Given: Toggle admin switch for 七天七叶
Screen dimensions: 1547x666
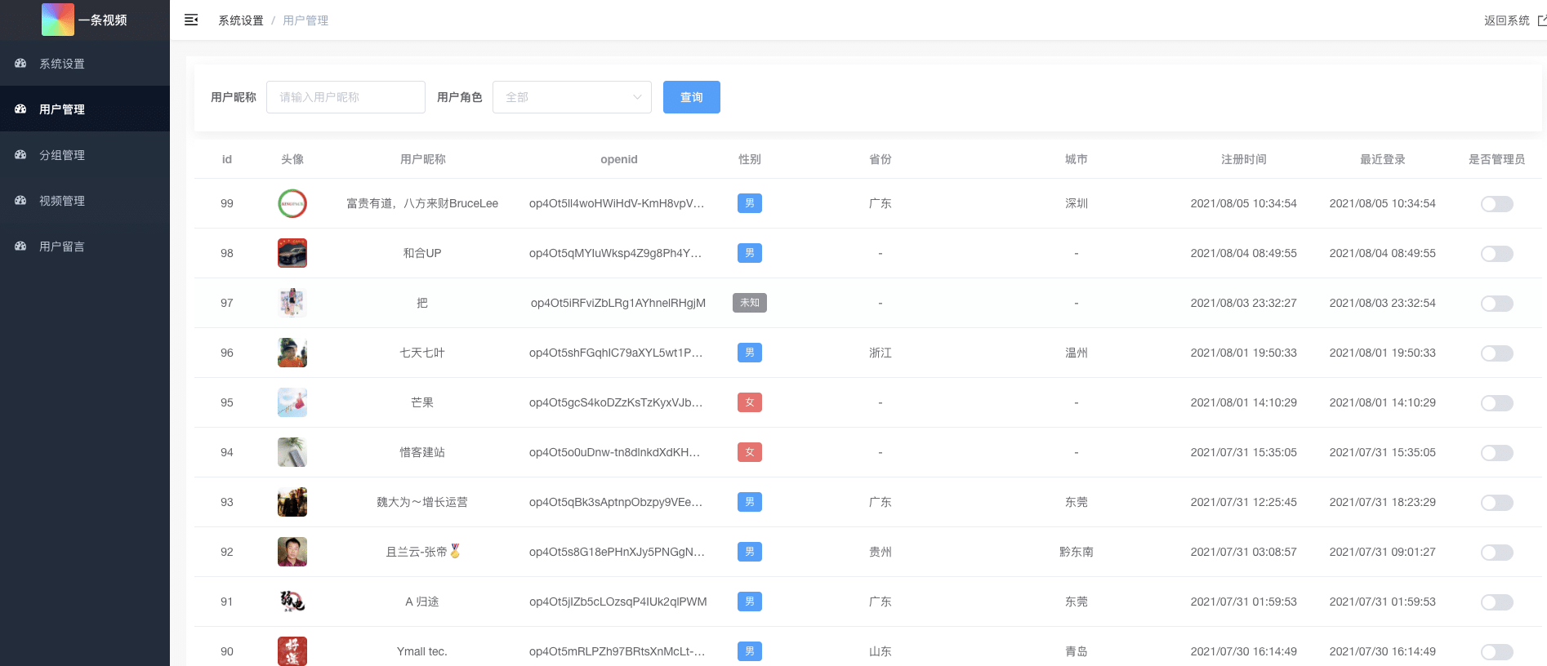Looking at the screenshot, I should click(1497, 353).
